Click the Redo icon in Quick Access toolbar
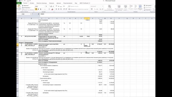 [x=25, y=1]
